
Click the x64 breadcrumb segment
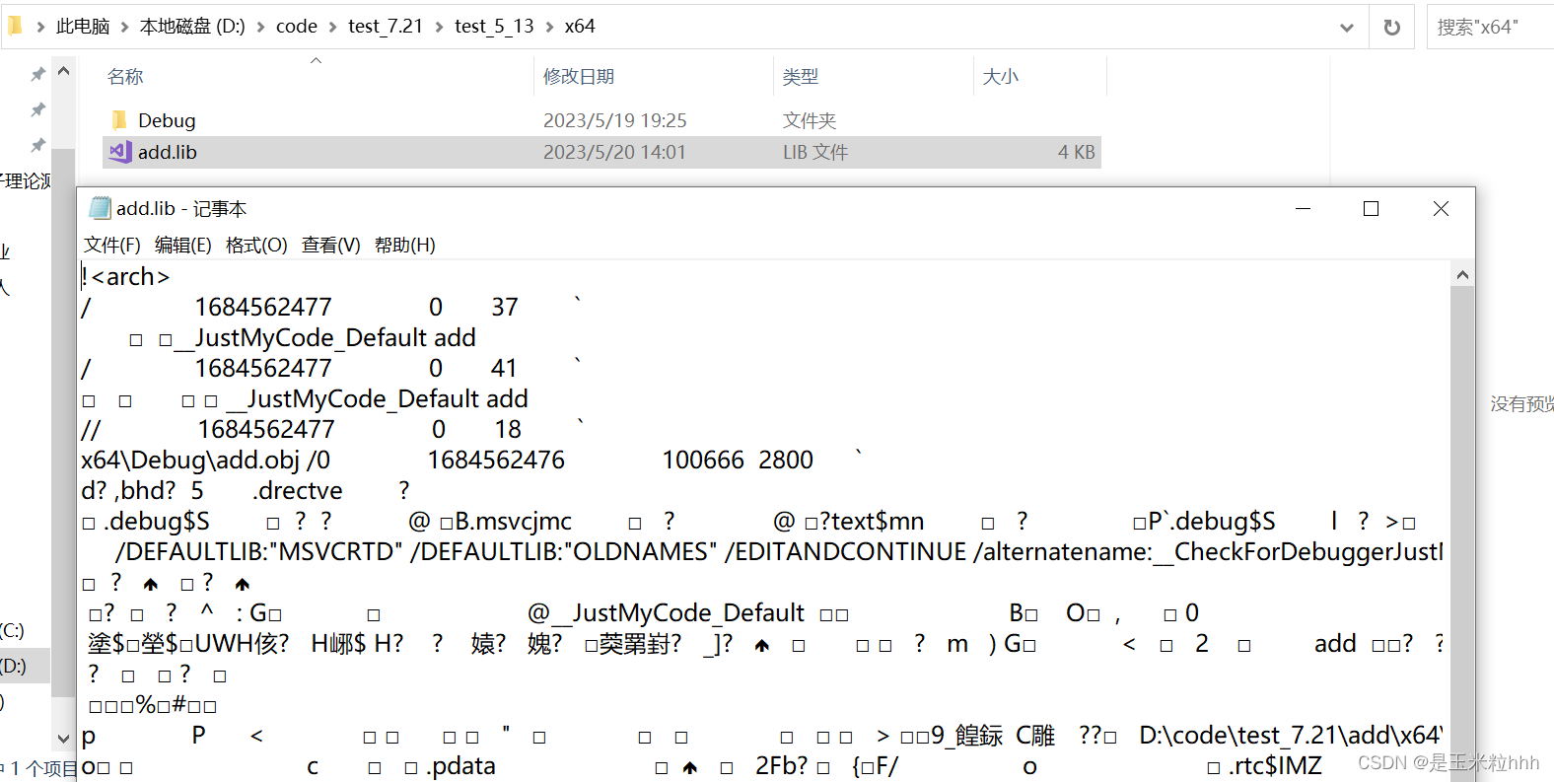click(580, 27)
